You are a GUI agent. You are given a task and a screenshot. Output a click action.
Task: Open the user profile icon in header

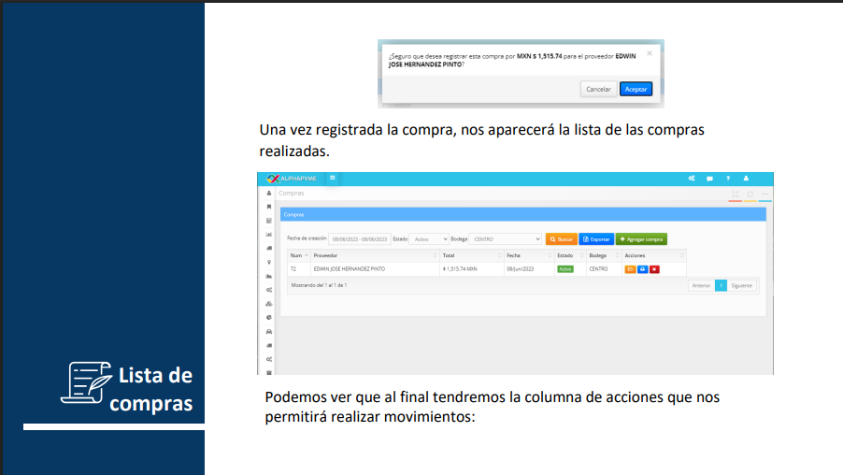pos(746,179)
